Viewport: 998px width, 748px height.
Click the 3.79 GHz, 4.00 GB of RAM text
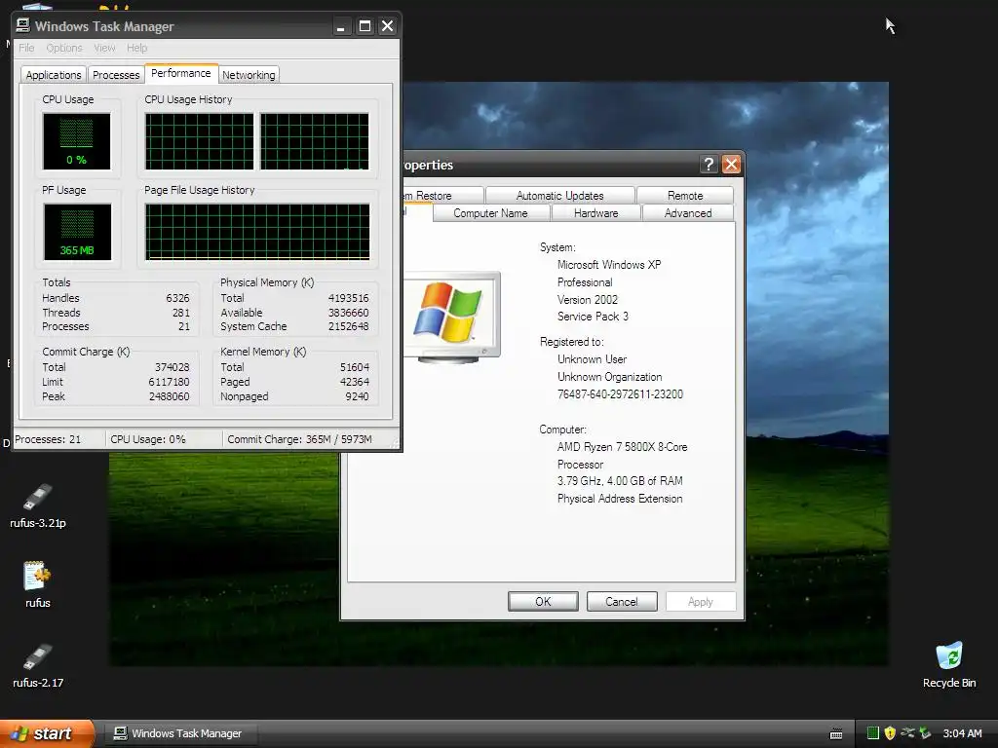click(620, 481)
